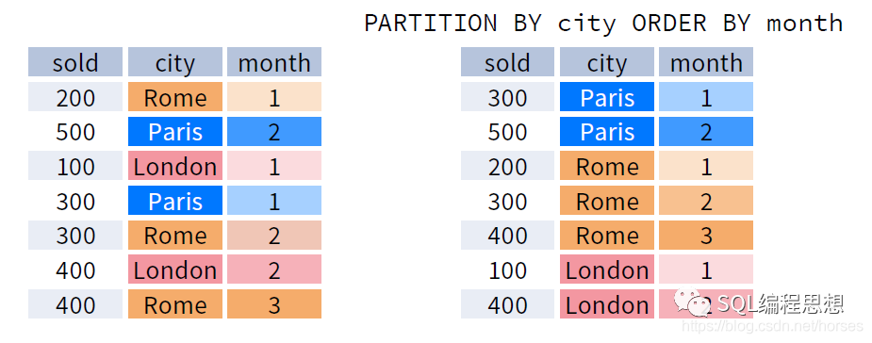The width and height of the screenshot is (872, 343).
Task: Click the 200 sold cell in left table
Action: pos(75,97)
